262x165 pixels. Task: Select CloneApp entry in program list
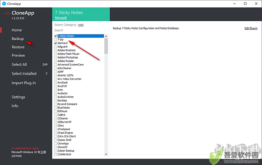[x=63, y=144]
